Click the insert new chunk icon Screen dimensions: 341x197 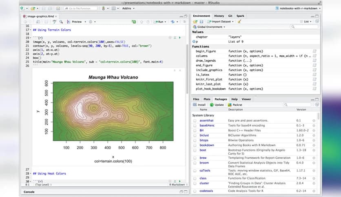[x=134, y=22]
